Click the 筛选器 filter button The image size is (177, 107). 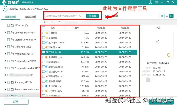tap(93, 16)
